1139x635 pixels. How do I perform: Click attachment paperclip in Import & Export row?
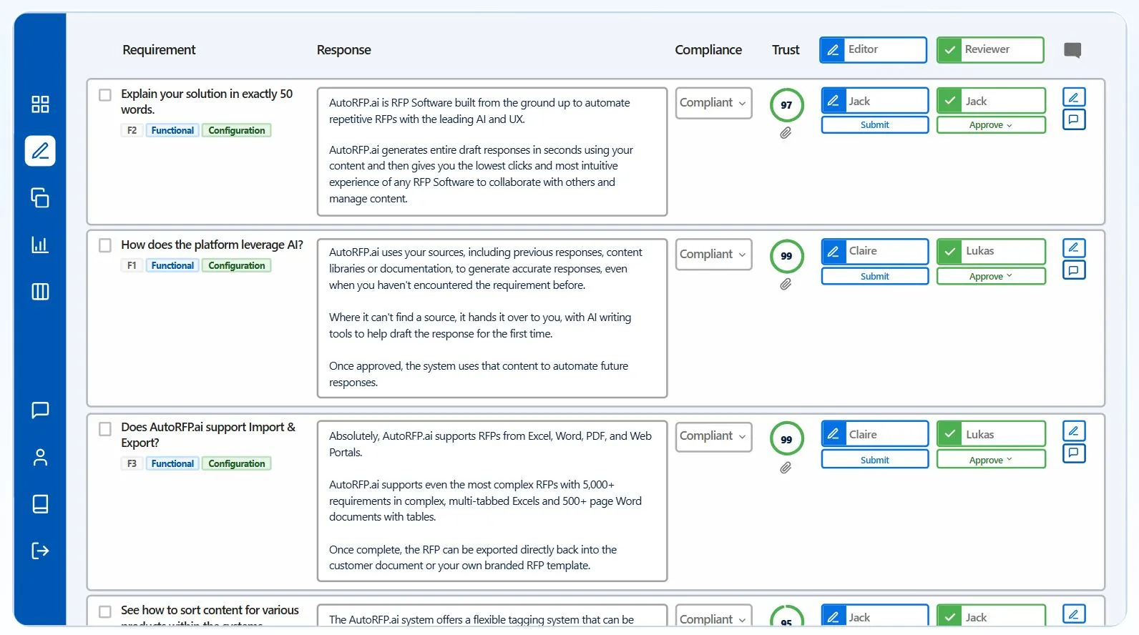click(x=786, y=468)
